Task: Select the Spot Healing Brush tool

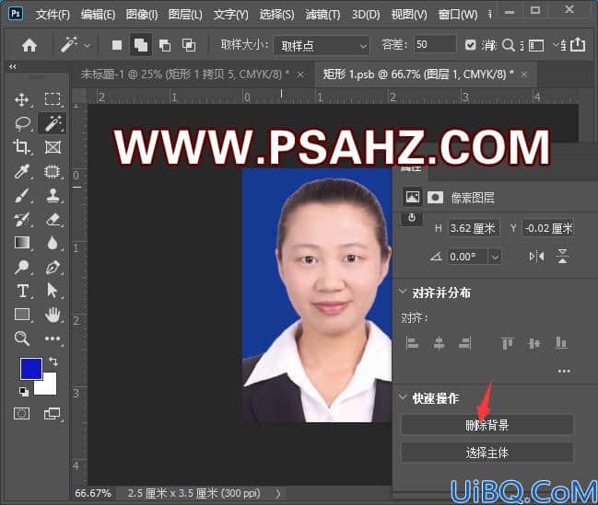Action: tap(53, 171)
